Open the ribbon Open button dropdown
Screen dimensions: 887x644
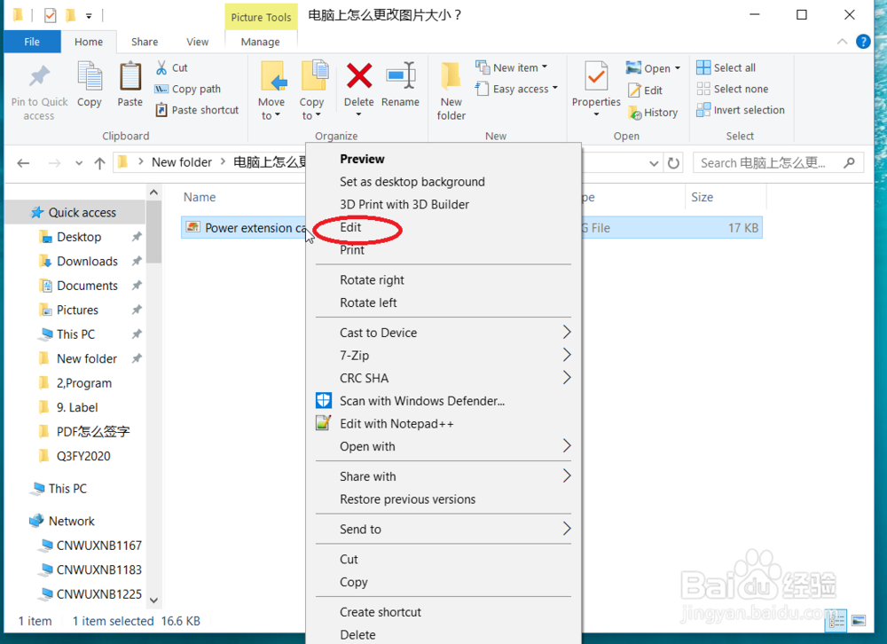(677, 68)
